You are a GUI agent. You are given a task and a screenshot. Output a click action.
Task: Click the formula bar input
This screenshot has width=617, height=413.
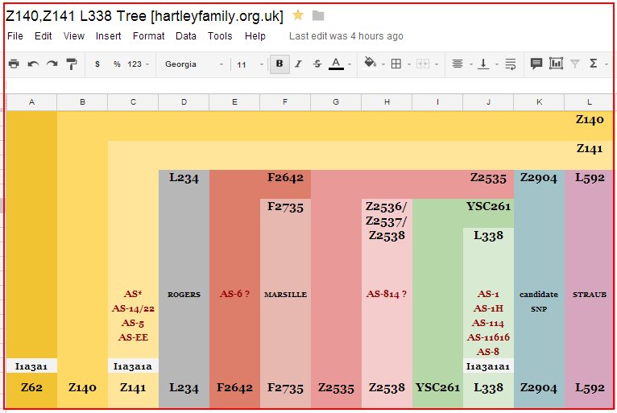(x=308, y=85)
